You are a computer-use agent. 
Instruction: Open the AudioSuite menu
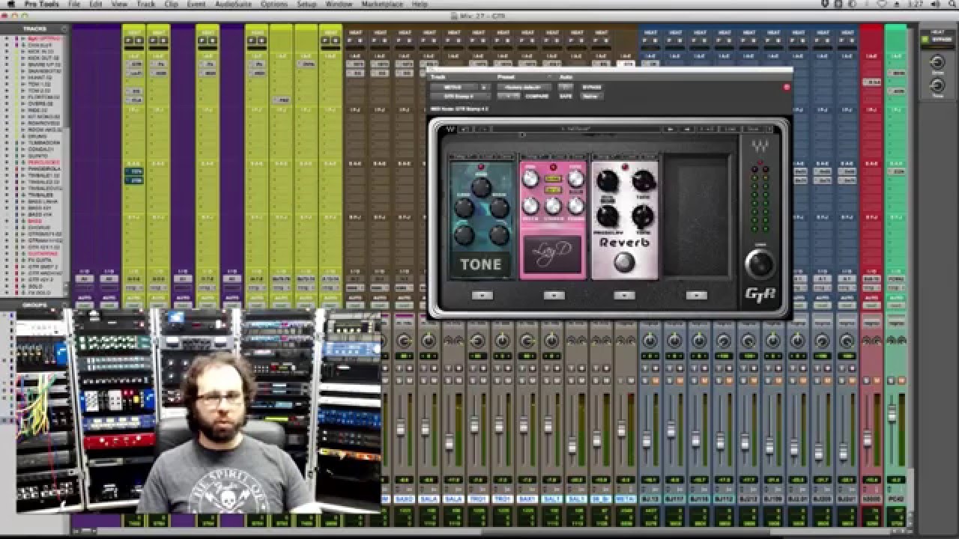tap(233, 4)
